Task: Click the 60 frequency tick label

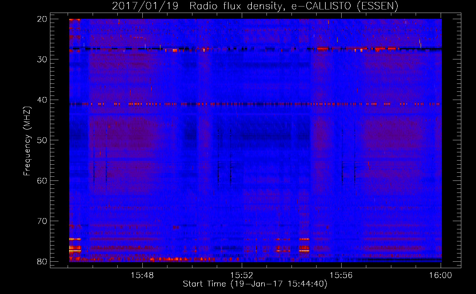Action: tap(42, 181)
